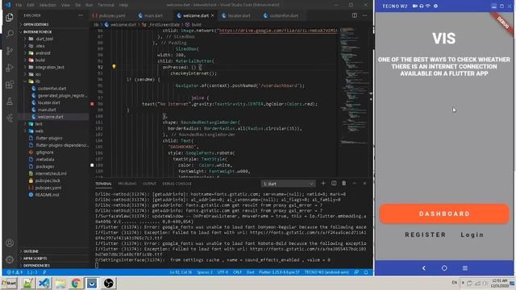
Task: Tap the Login link in app
Action: click(x=472, y=234)
